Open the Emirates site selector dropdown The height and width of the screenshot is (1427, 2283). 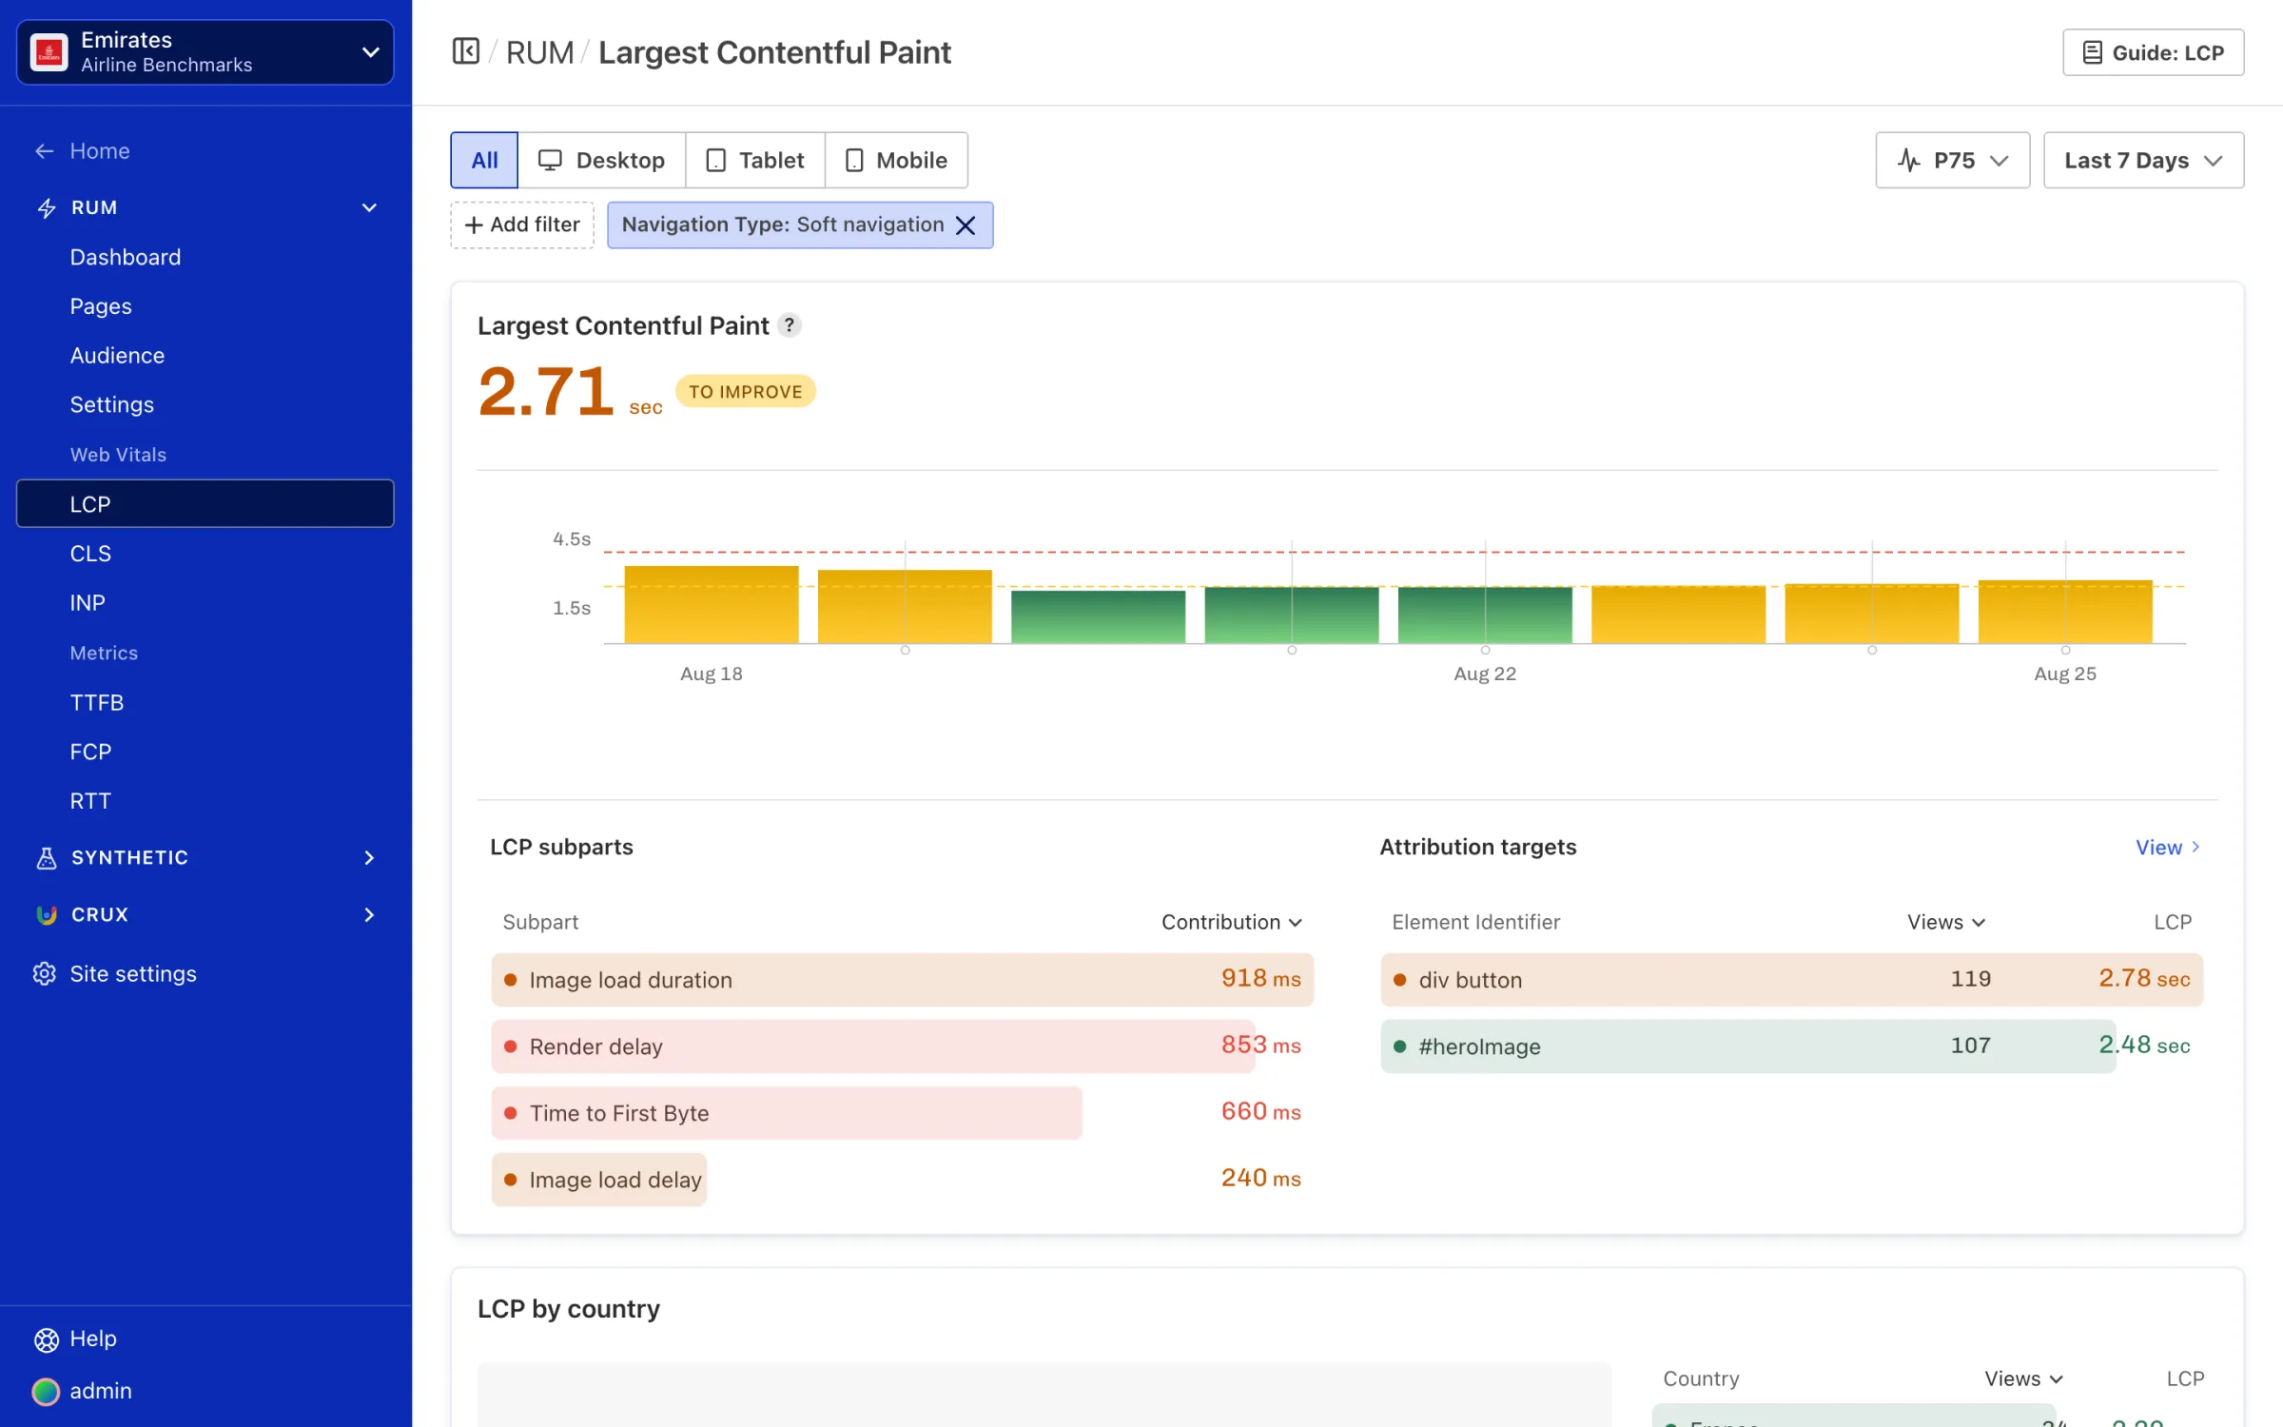point(205,52)
